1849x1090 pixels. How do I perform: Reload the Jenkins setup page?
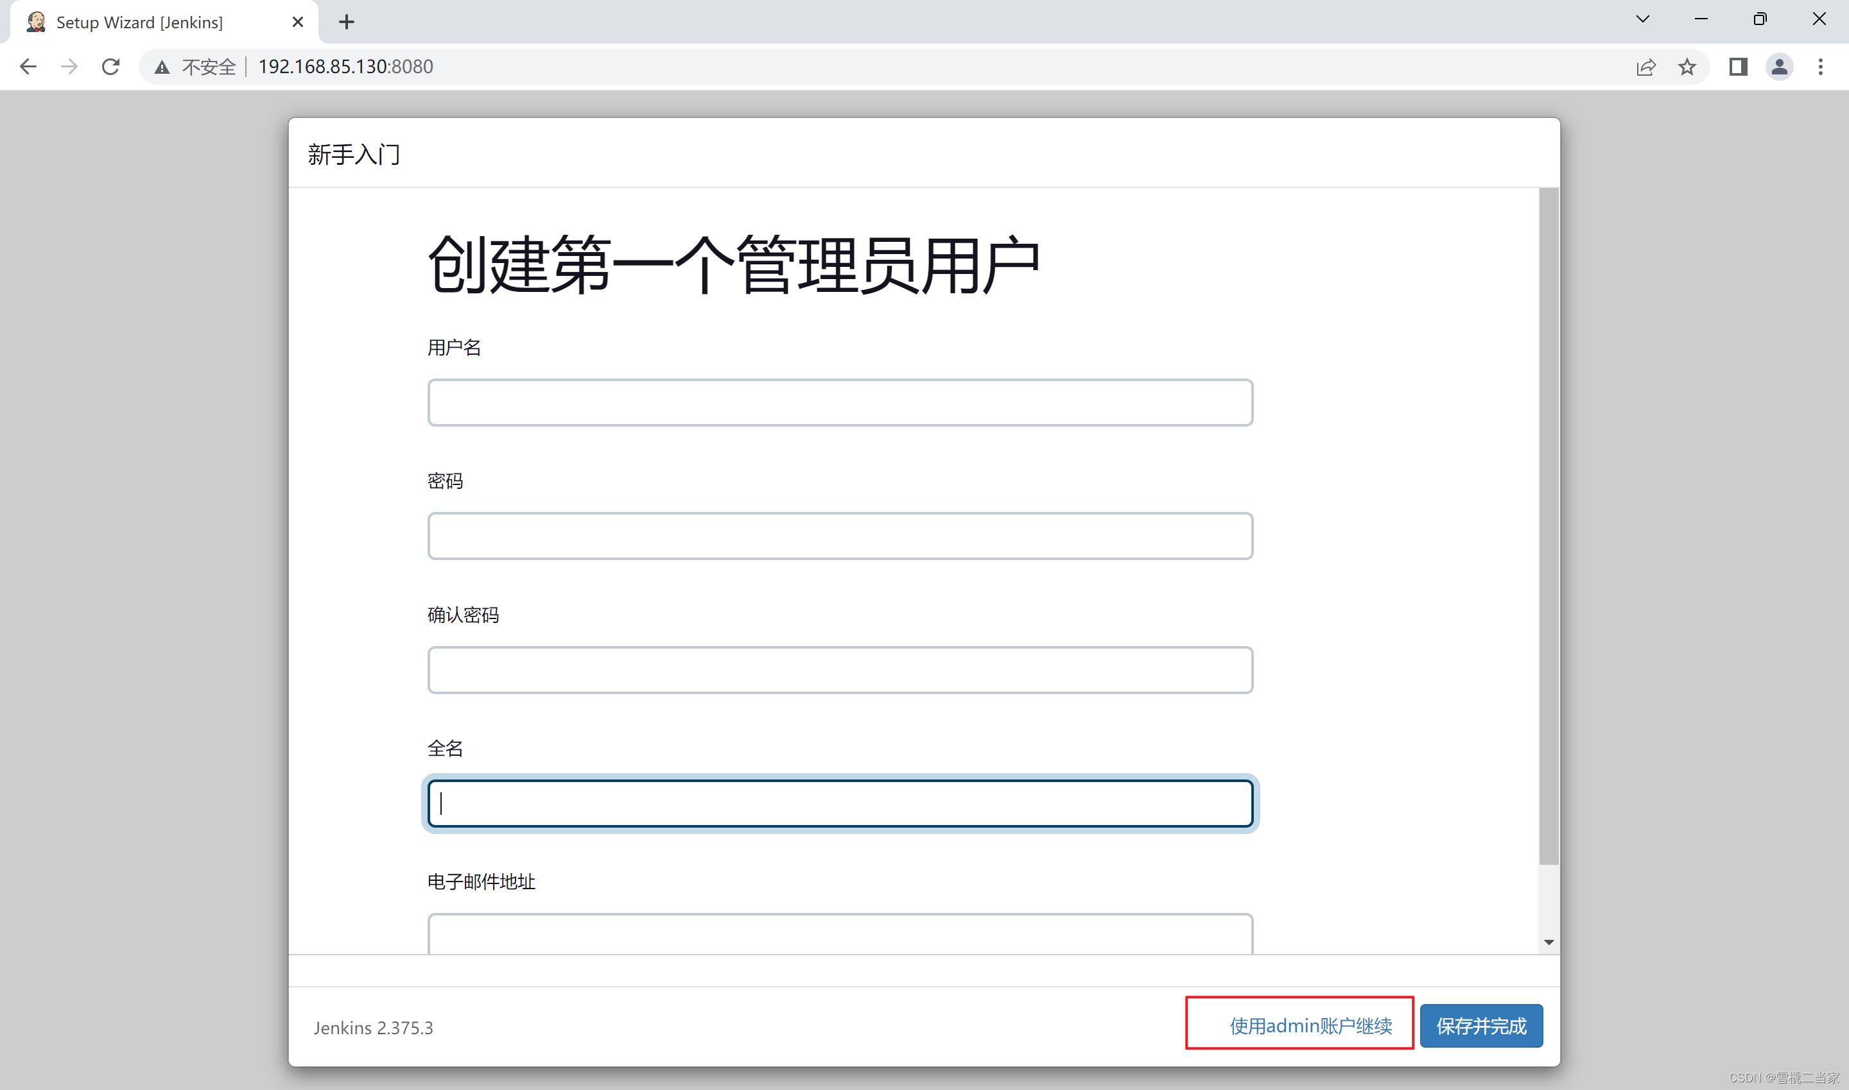point(111,67)
